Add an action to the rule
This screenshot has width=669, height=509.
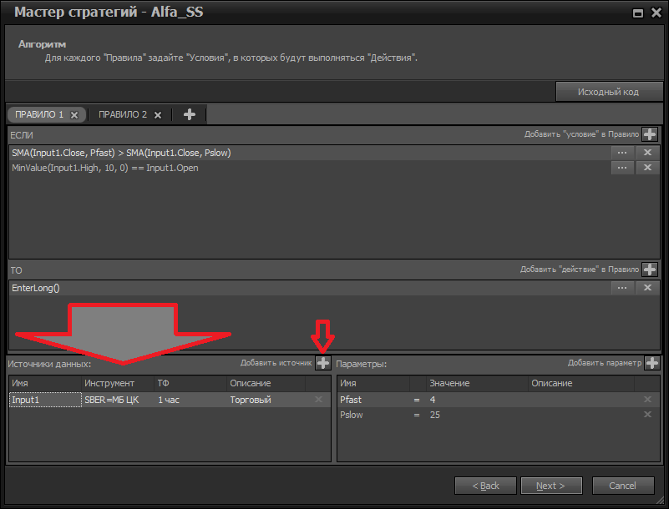[x=649, y=269]
